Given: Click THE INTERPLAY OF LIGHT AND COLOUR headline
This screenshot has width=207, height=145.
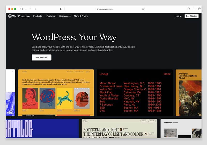Looking at the screenshot, I should coord(113,134).
